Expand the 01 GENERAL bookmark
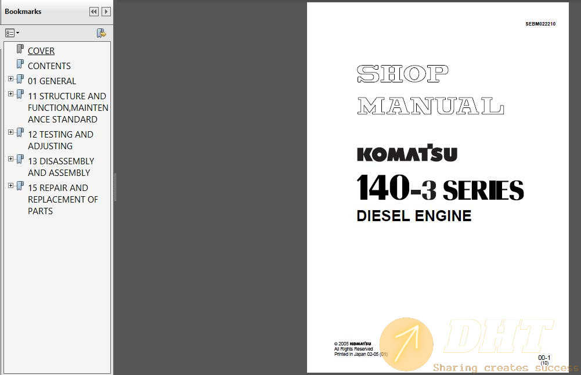This screenshot has height=375, width=581. click(x=10, y=79)
